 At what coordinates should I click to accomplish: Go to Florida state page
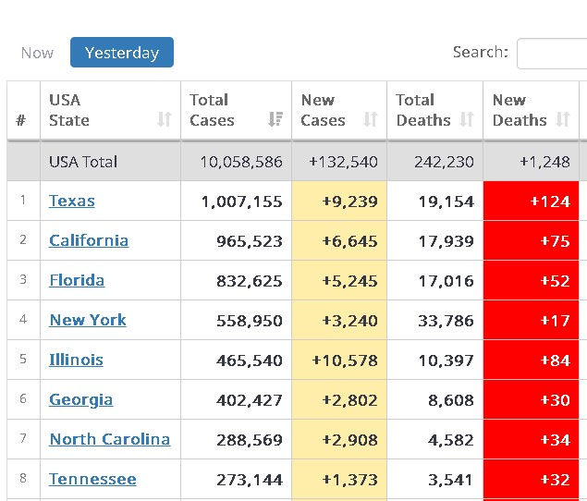[x=77, y=280]
